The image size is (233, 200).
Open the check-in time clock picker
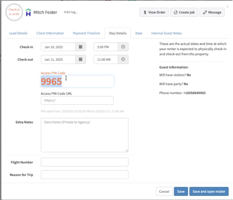(x=123, y=47)
